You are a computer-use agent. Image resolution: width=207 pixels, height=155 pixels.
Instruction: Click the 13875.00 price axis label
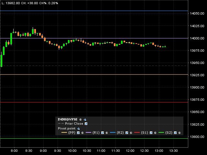point(197,100)
